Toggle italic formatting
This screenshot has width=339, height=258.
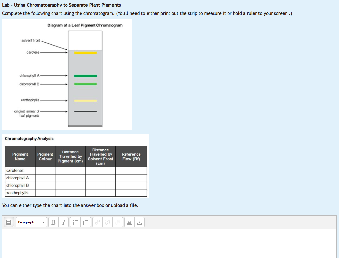click(64, 222)
